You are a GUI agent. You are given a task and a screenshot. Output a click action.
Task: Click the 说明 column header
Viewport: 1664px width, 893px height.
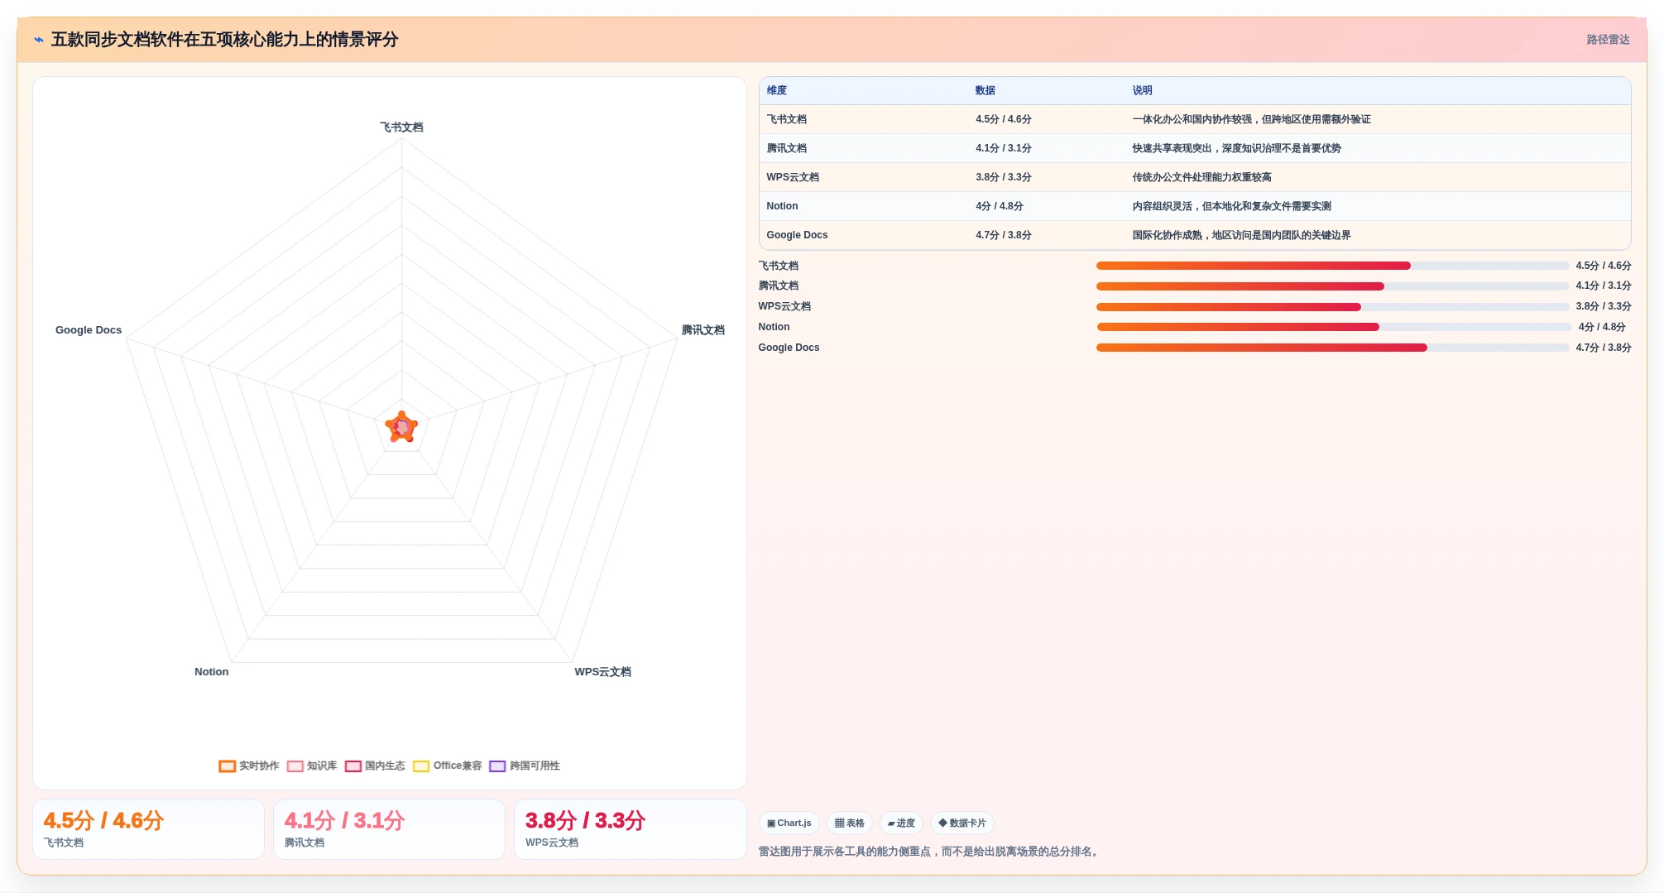click(x=1142, y=90)
